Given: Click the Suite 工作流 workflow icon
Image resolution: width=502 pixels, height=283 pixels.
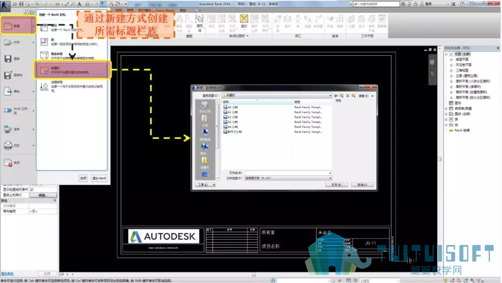Looking at the screenshot, I should click(8, 111).
